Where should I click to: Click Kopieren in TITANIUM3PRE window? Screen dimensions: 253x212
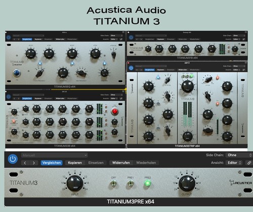coord(75,163)
